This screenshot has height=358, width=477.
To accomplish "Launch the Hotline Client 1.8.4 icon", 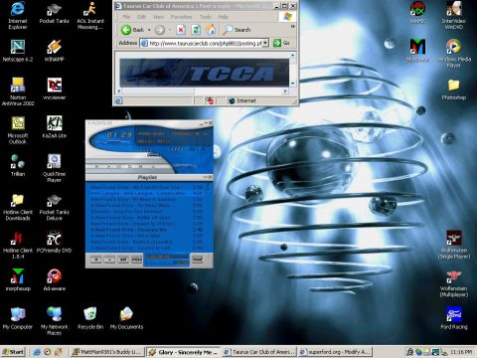I will click(18, 245).
